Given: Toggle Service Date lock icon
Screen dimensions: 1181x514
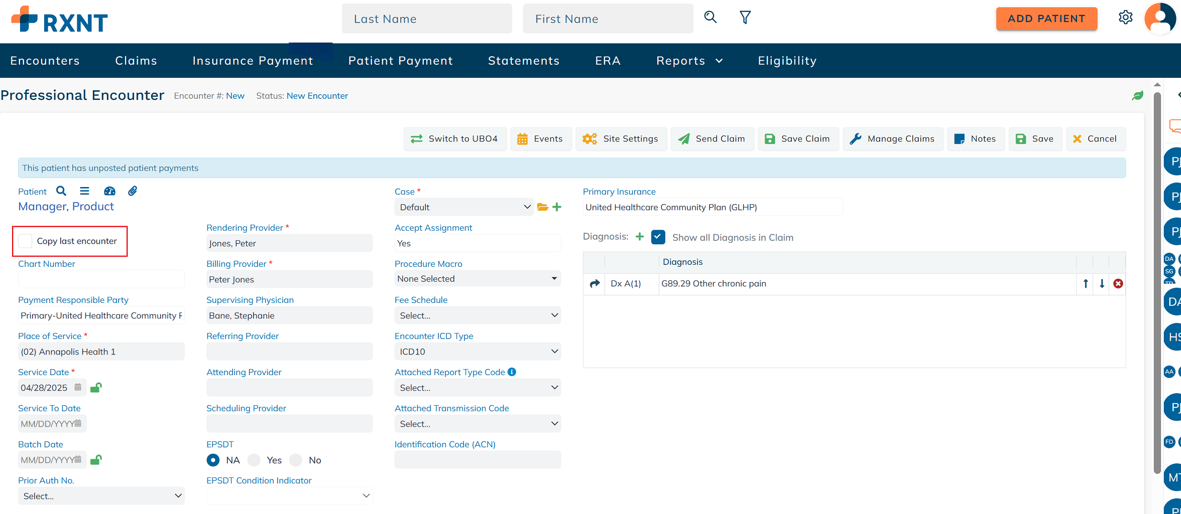Looking at the screenshot, I should click(96, 388).
